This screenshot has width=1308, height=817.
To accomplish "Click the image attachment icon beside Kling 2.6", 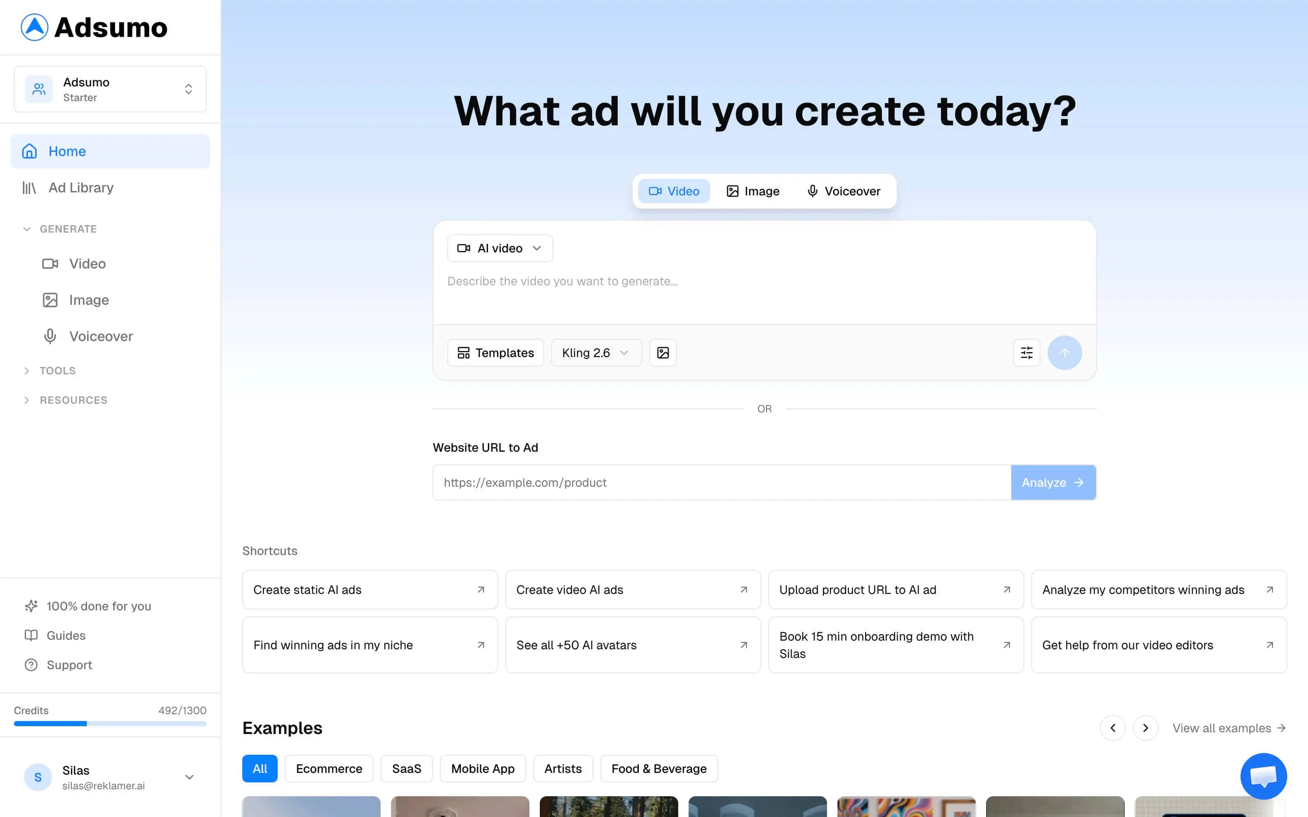I will 663,352.
